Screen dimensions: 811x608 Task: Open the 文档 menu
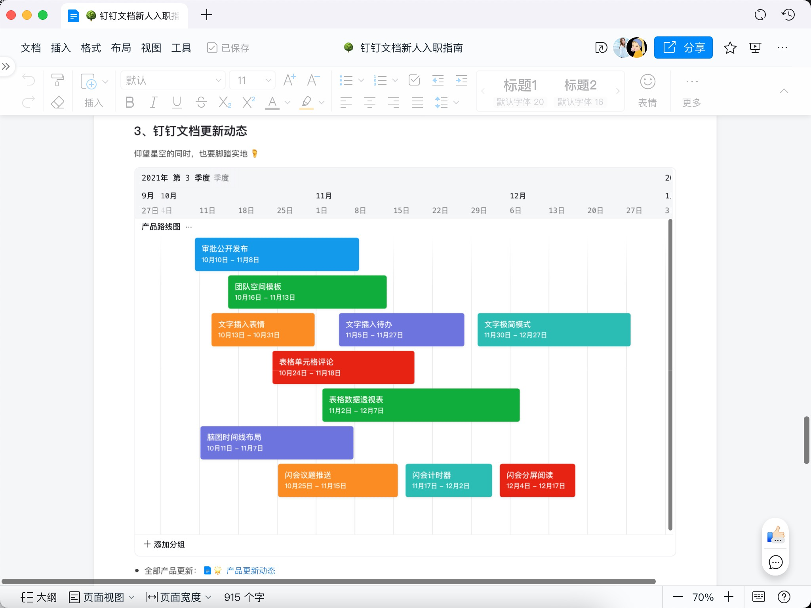coord(31,48)
